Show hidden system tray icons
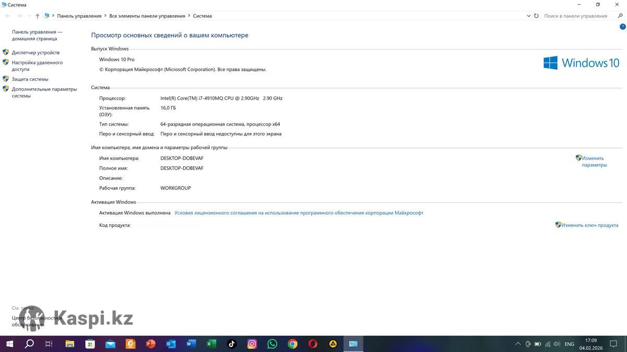This screenshot has height=352, width=627. coord(518,344)
